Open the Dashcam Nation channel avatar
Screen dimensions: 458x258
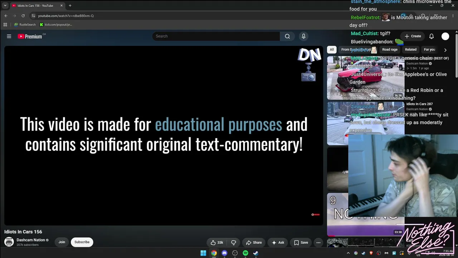[9, 242]
